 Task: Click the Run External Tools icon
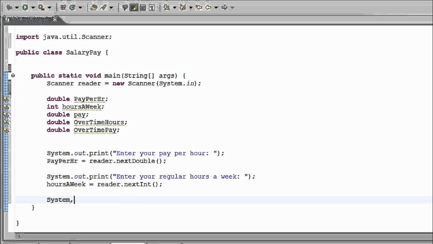pos(41,7)
